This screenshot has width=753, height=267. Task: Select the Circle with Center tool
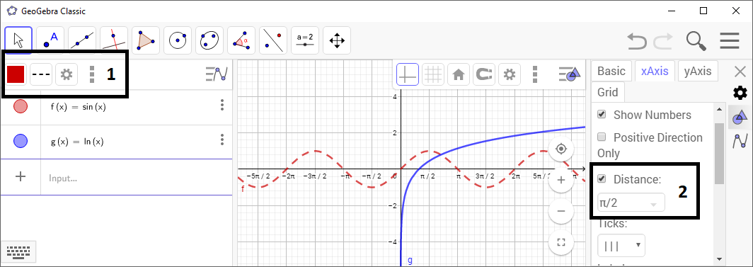click(x=178, y=40)
